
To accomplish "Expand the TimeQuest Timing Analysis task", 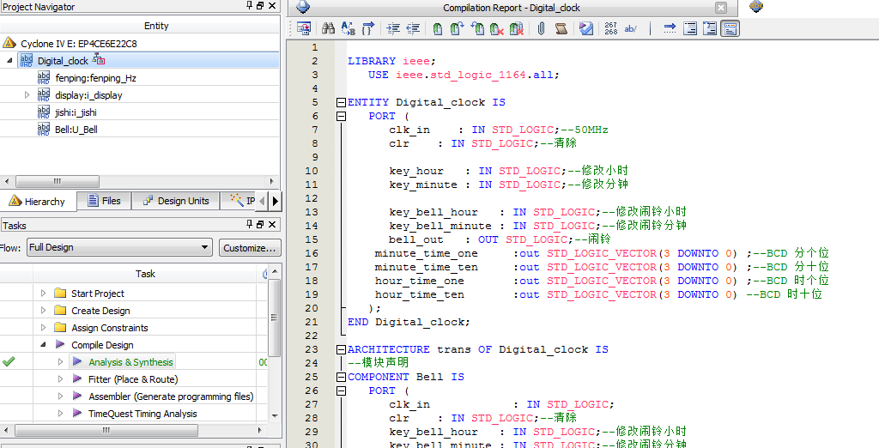I will (x=61, y=413).
